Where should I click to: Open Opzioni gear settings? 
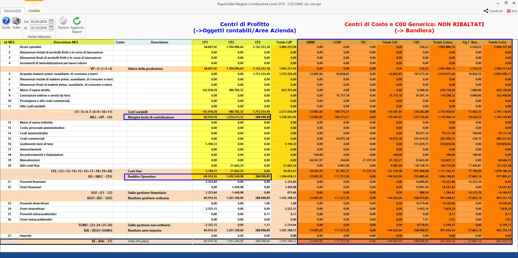(63, 21)
